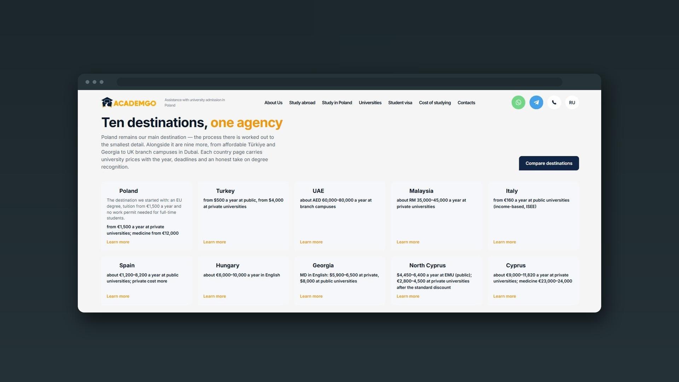Viewport: 679px width, 382px height.
Task: Click the phone call icon
Action: click(554, 103)
